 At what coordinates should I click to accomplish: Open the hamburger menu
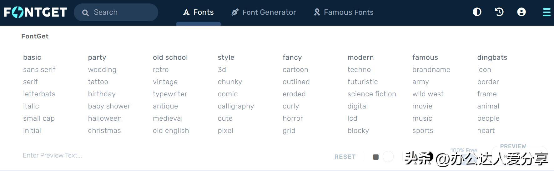(546, 12)
